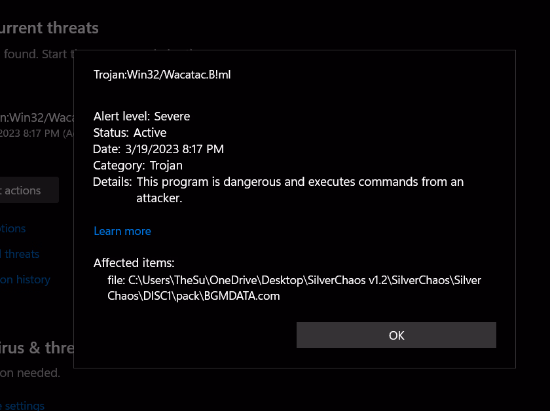Open the Manage settings link
The width and height of the screenshot is (550, 411).
pos(22,405)
